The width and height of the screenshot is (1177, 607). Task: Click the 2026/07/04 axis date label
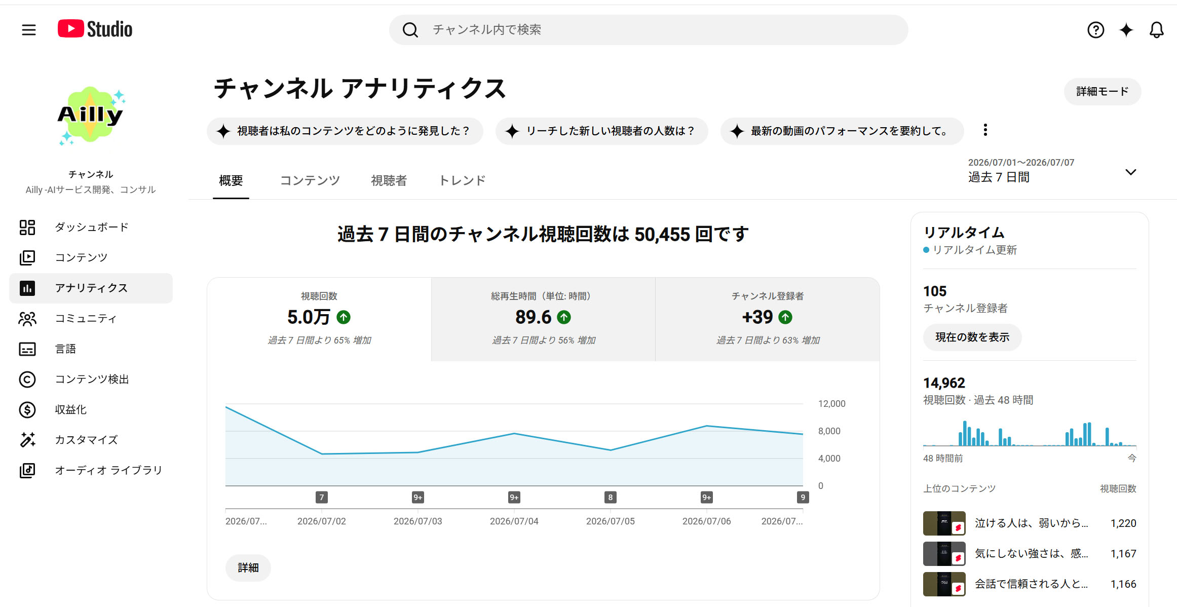[514, 521]
